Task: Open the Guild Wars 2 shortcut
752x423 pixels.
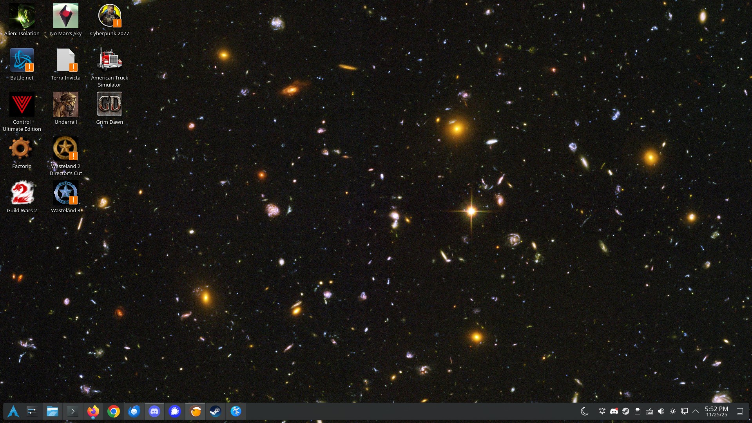Action: [x=22, y=197]
